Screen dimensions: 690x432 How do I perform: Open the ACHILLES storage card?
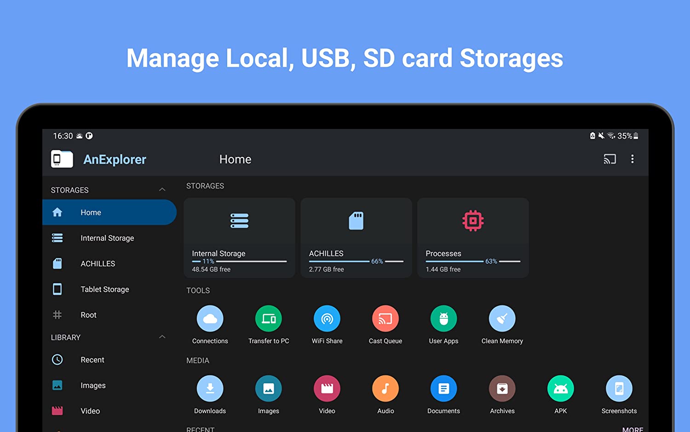point(356,237)
